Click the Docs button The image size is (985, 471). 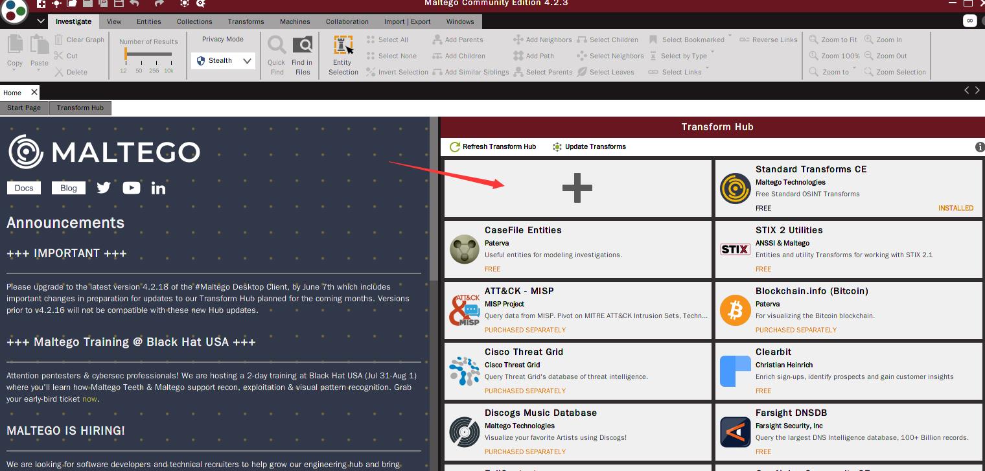click(x=24, y=188)
